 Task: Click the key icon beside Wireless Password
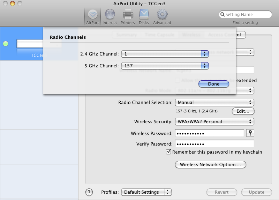[x=250, y=133]
